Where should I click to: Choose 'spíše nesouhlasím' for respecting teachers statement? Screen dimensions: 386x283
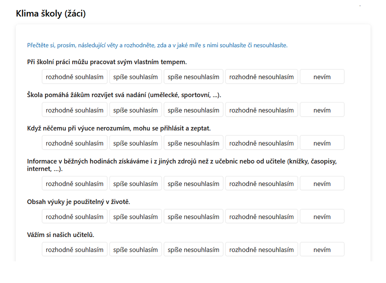click(x=193, y=249)
